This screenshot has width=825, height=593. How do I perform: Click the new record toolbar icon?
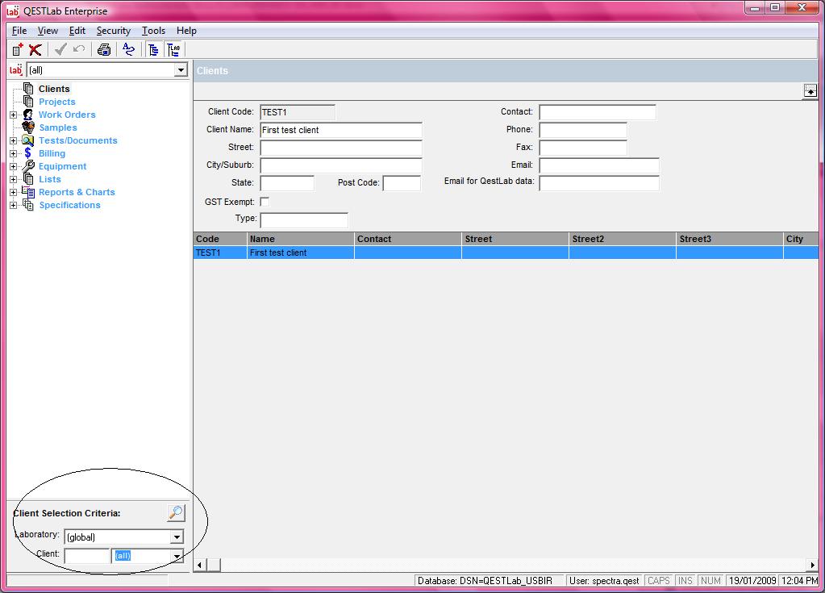tap(18, 50)
